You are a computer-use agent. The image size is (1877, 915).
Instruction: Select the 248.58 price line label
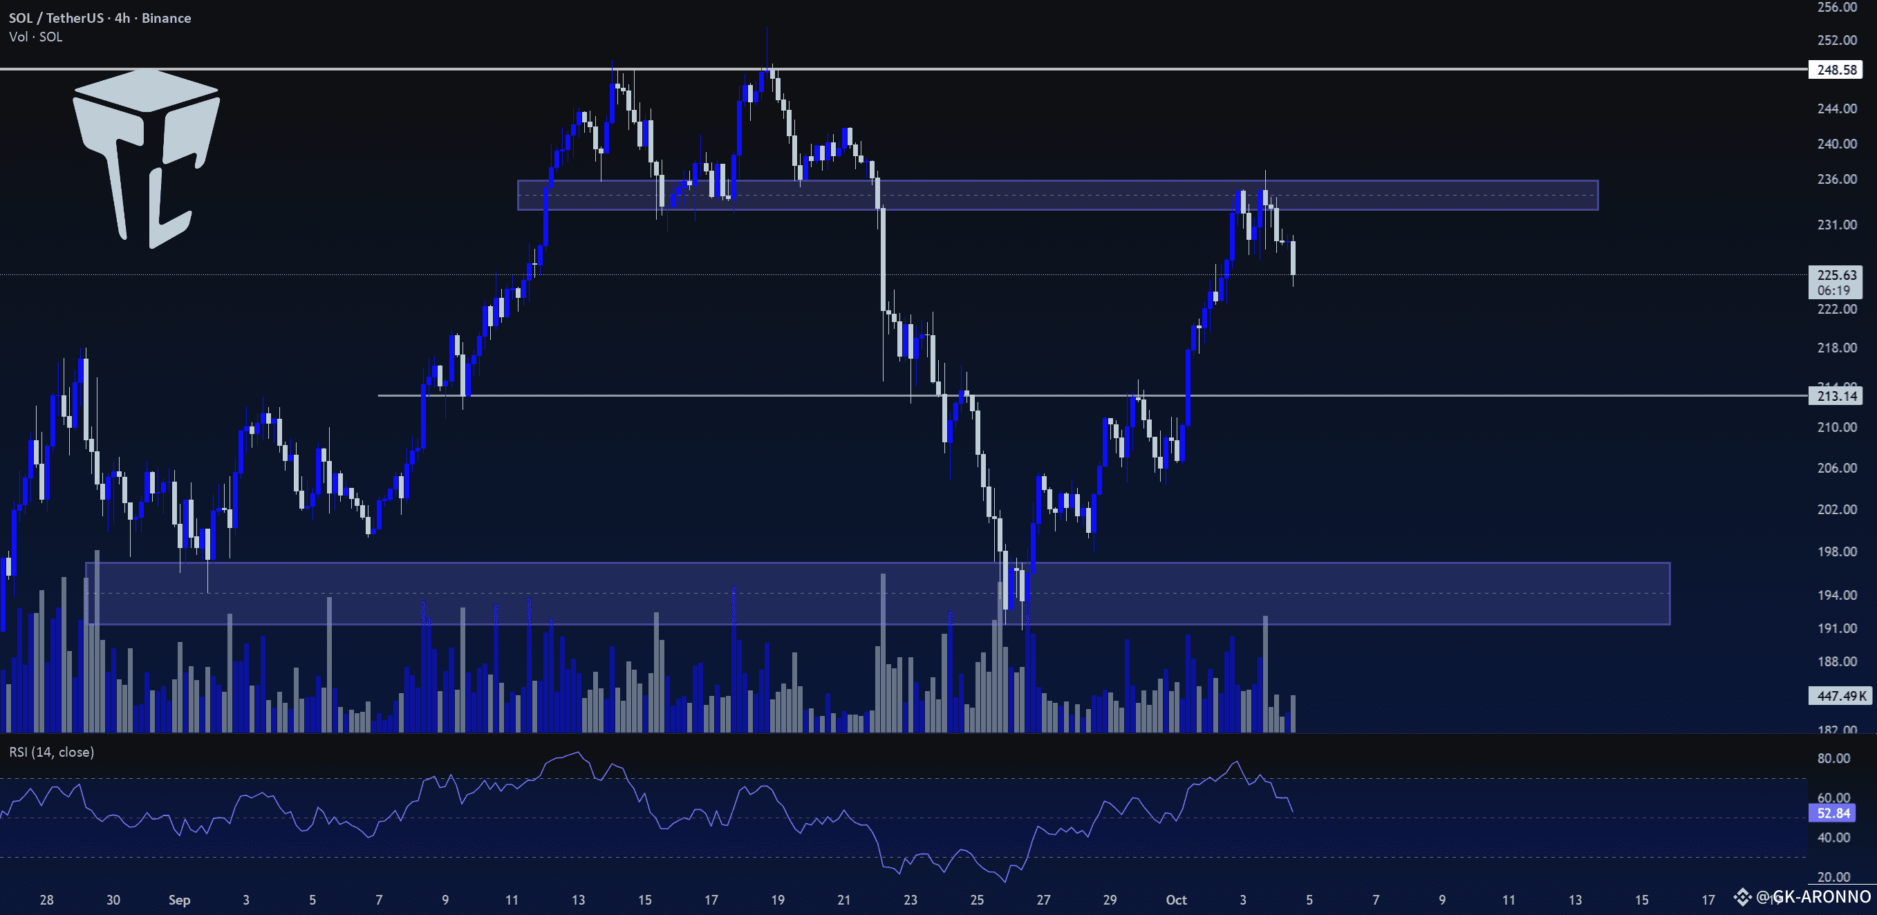[1836, 70]
